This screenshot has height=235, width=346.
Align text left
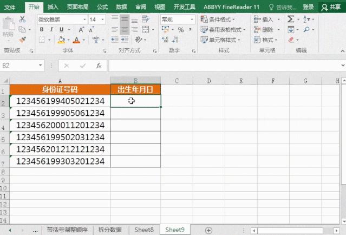pyautogui.click(x=115, y=30)
